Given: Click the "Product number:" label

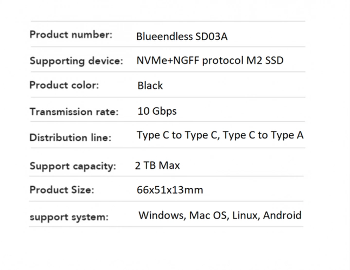Looking at the screenshot, I should click(x=71, y=35).
